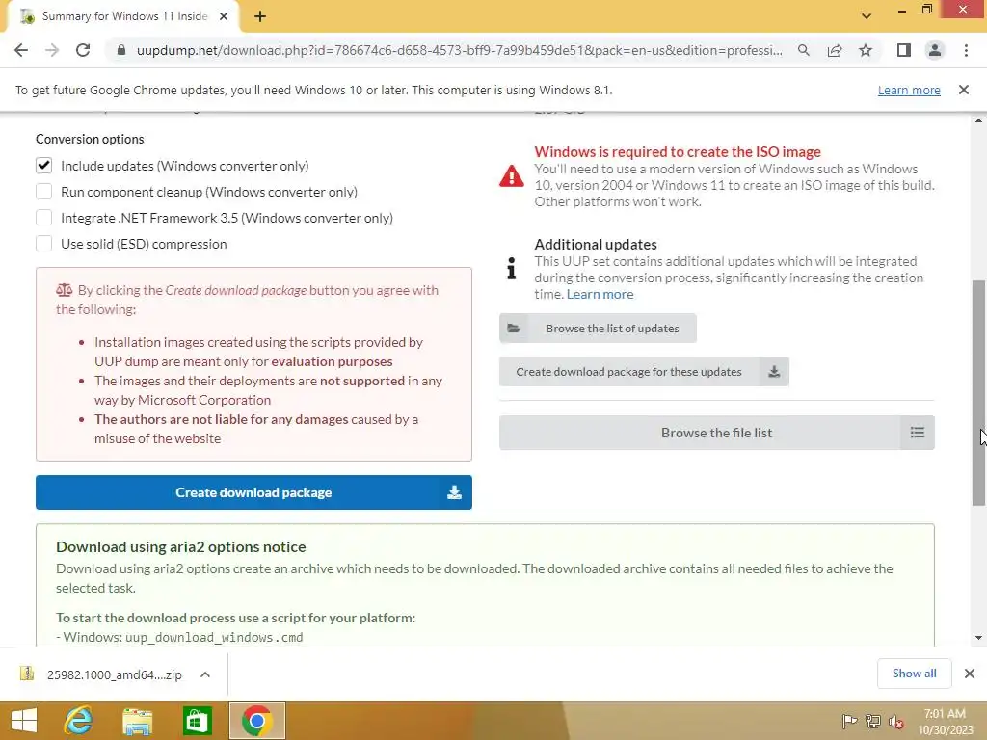The image size is (987, 740).
Task: Open Windows Store from taskbar
Action: [197, 721]
